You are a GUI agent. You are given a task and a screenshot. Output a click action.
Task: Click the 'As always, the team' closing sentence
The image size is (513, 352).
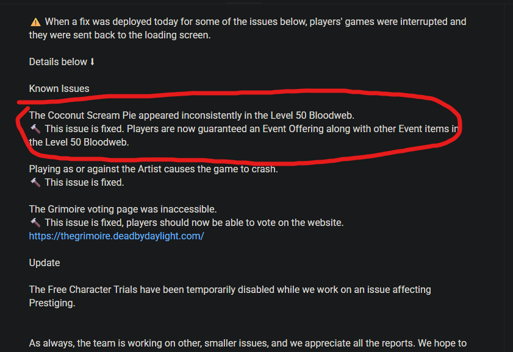coord(248,343)
